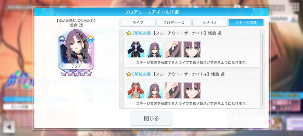View the face closeup thumbnail in 5解放衣装
Screen dimensions: 303x136
click(x=192, y=90)
